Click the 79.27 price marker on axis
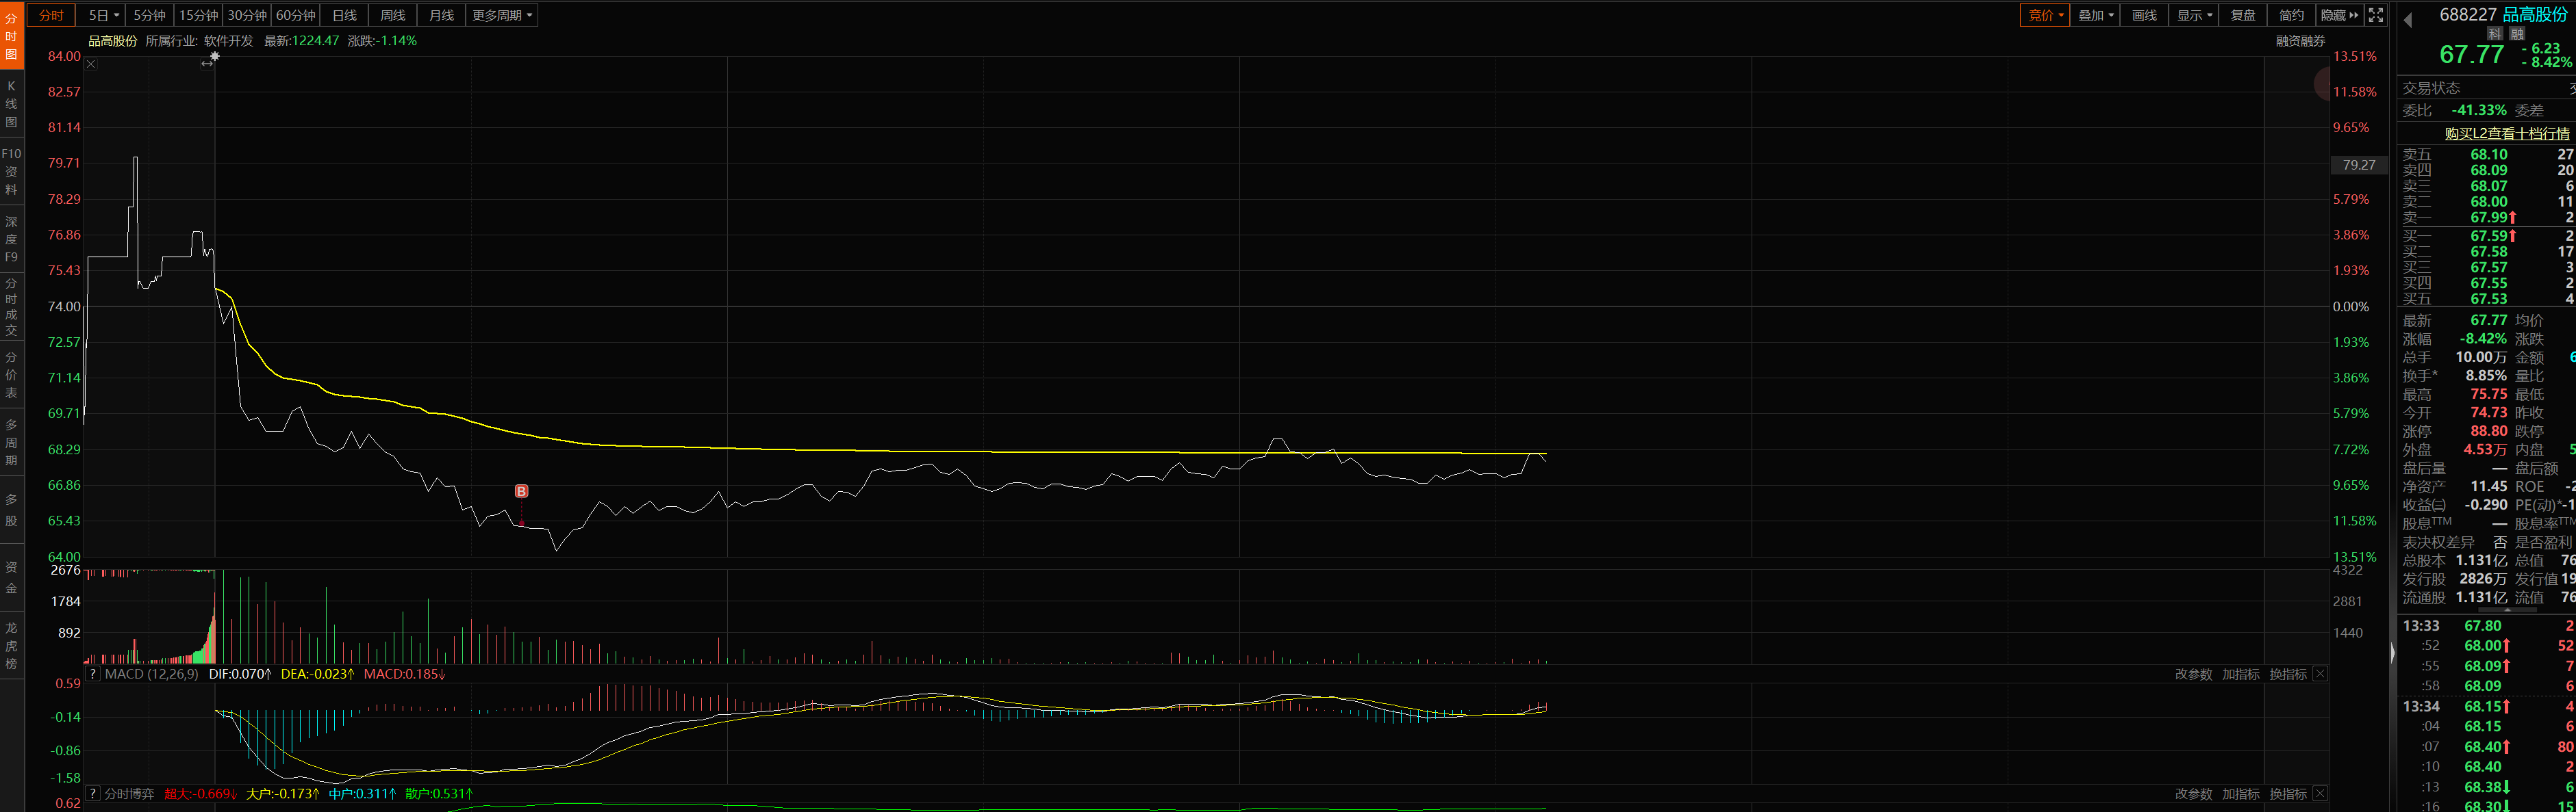 coord(2358,165)
